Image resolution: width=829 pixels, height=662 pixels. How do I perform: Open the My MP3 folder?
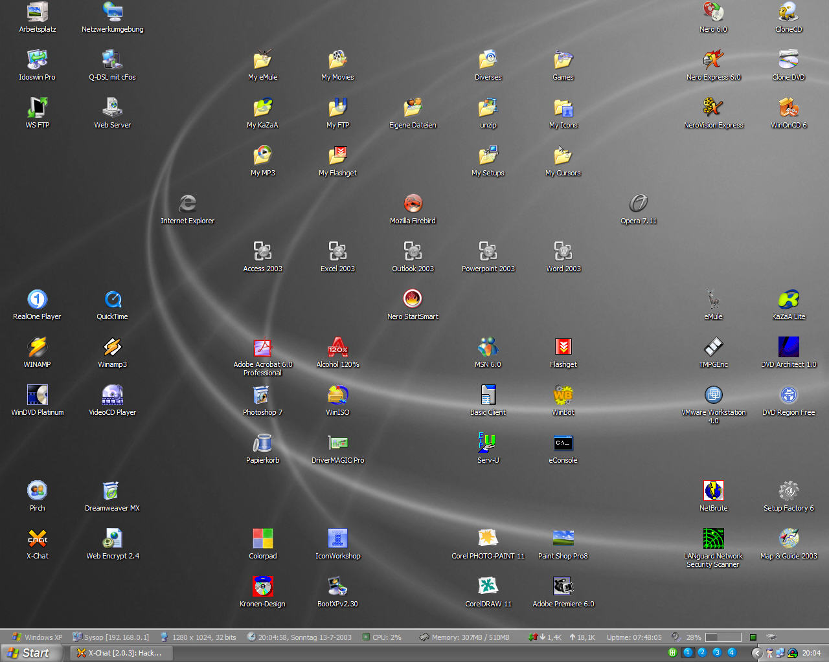pyautogui.click(x=262, y=156)
